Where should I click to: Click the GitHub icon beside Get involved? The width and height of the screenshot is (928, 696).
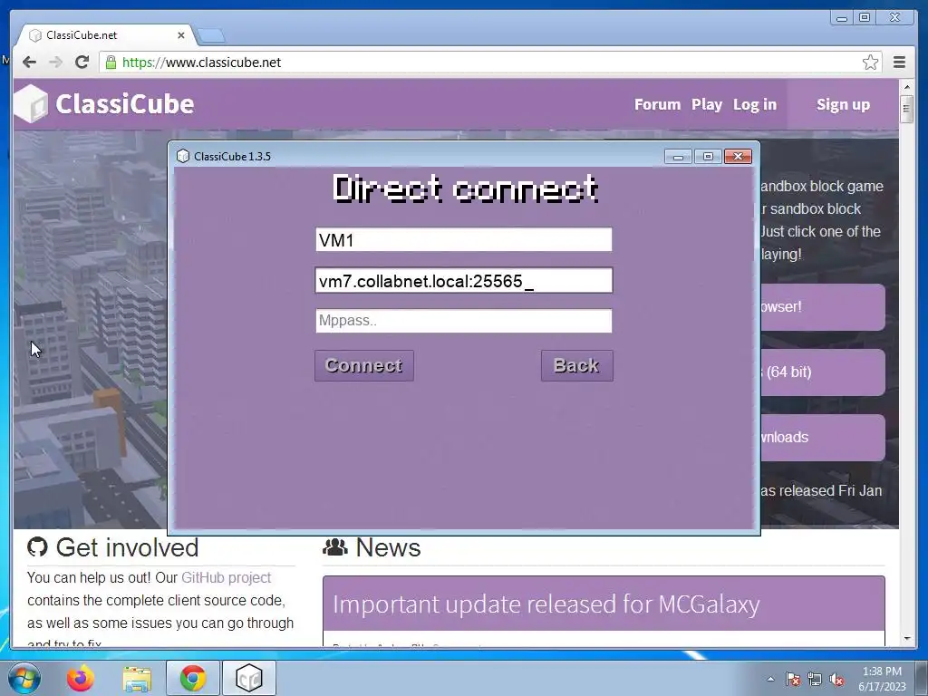37,546
